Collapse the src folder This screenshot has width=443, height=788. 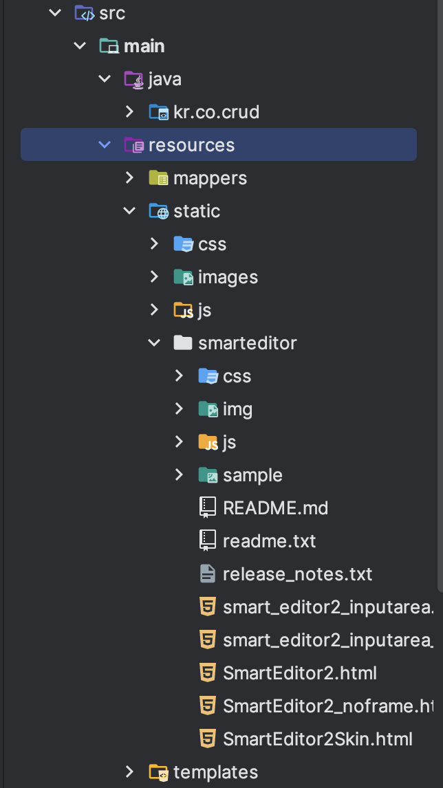55,12
